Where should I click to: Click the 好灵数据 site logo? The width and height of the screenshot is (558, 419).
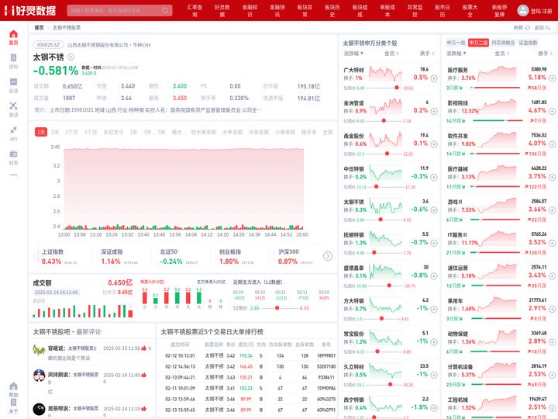30,10
